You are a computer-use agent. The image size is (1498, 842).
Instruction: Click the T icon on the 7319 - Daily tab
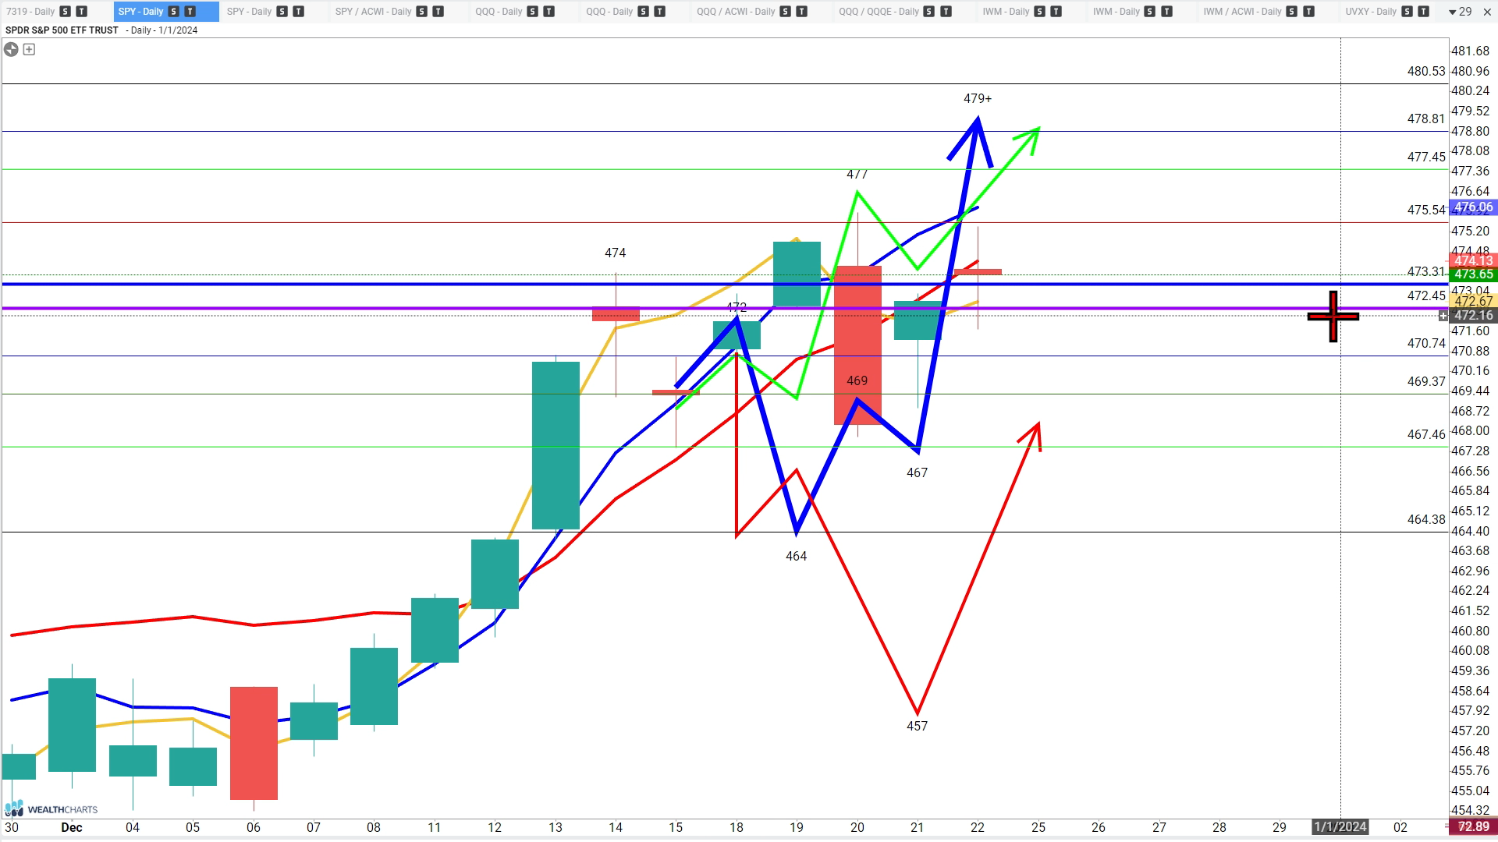tap(81, 12)
